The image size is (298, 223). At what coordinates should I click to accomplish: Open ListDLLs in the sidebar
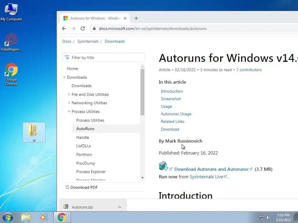84,146
